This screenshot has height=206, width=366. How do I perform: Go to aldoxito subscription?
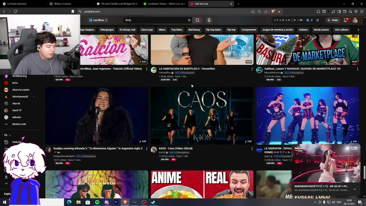point(17,117)
